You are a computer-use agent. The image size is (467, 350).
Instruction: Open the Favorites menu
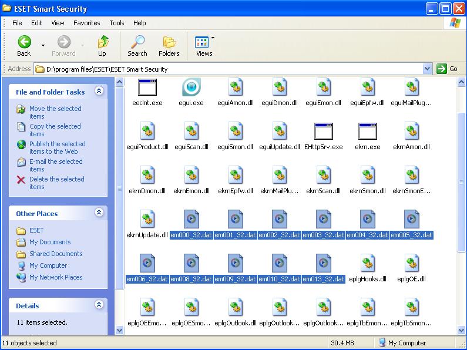pyautogui.click(x=87, y=23)
